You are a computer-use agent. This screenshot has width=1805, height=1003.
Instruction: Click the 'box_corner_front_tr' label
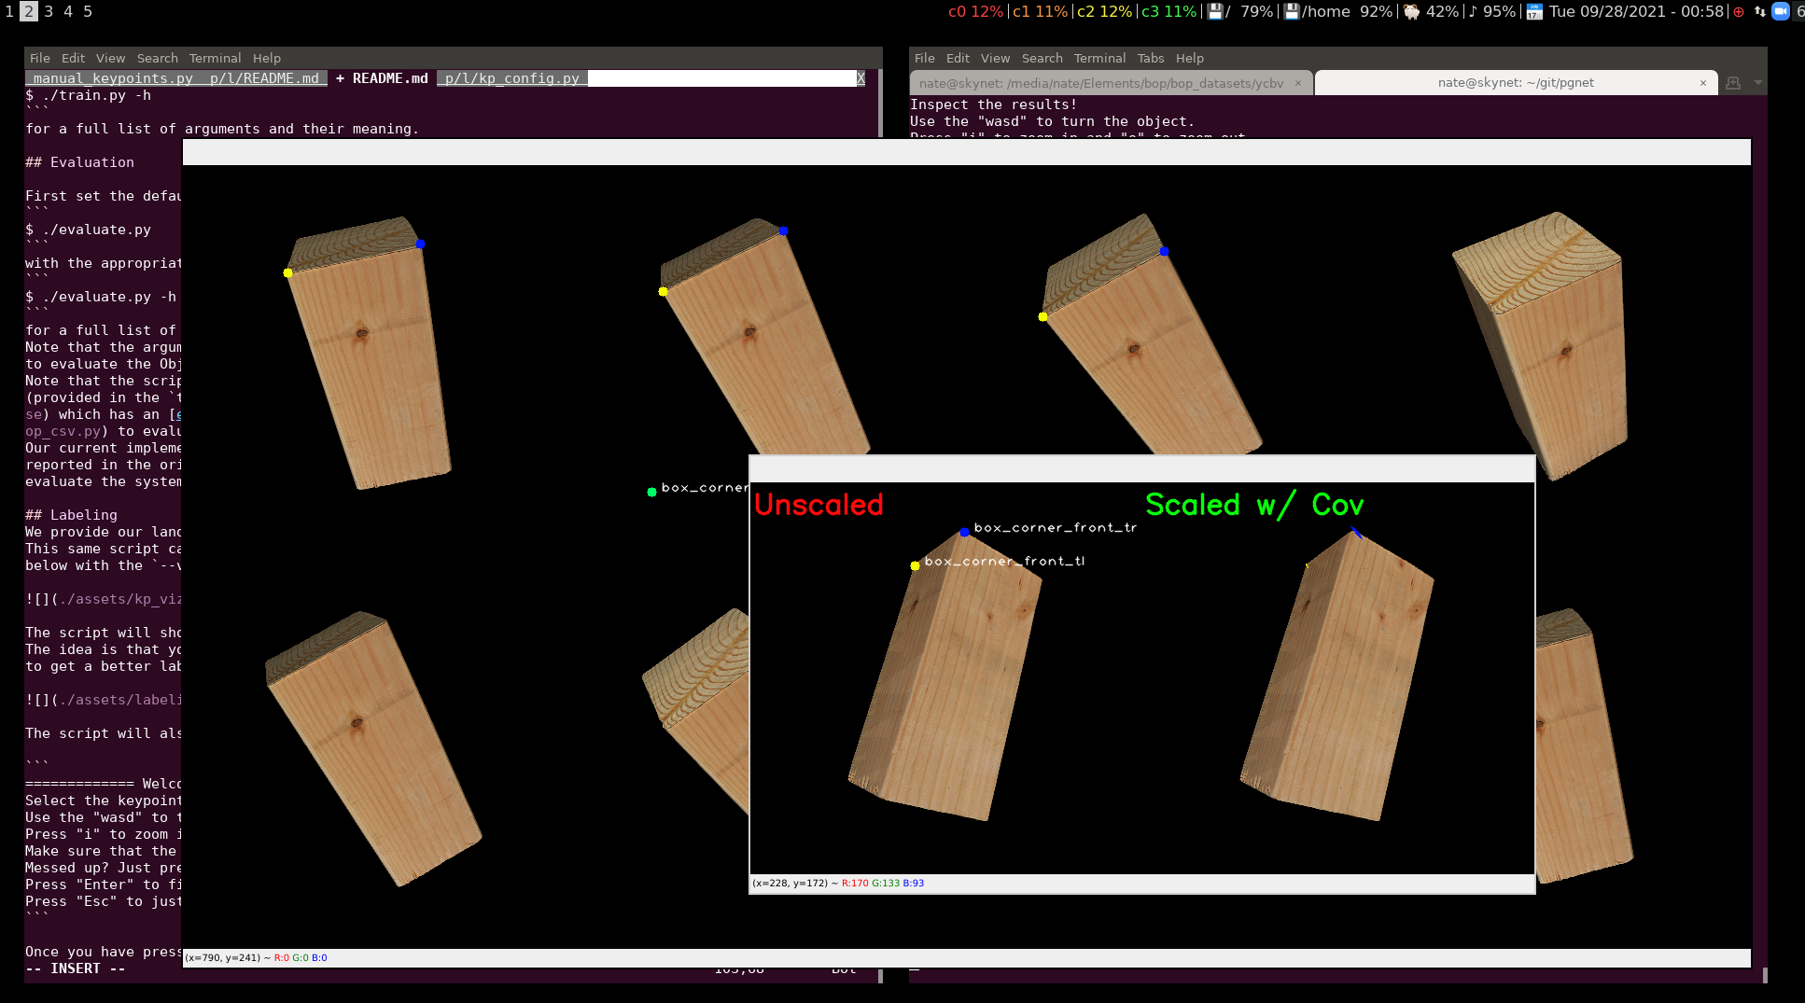pyautogui.click(x=1056, y=528)
